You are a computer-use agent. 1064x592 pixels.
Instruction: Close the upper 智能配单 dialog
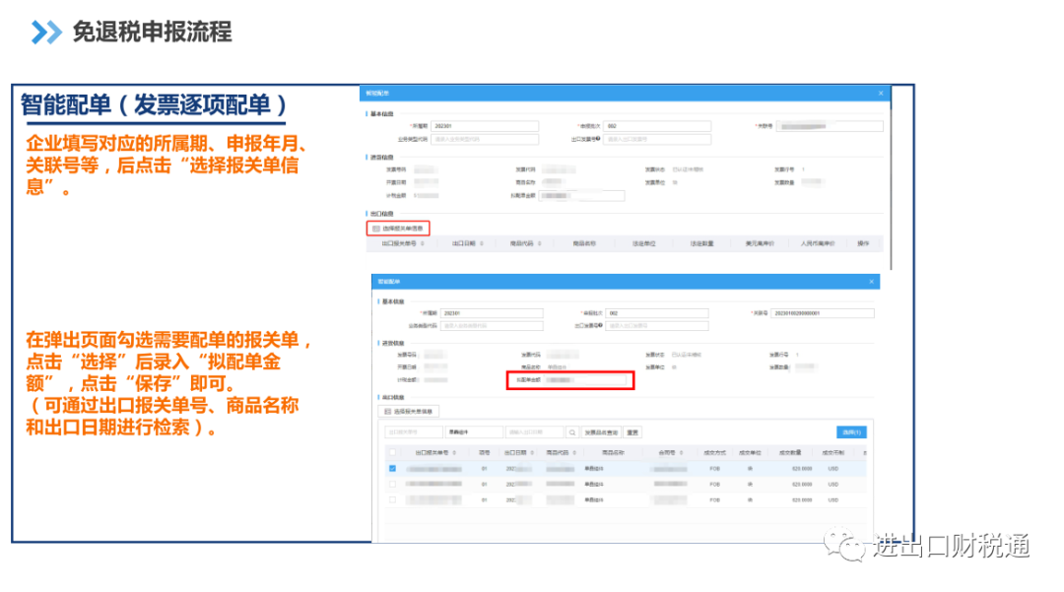coord(881,93)
